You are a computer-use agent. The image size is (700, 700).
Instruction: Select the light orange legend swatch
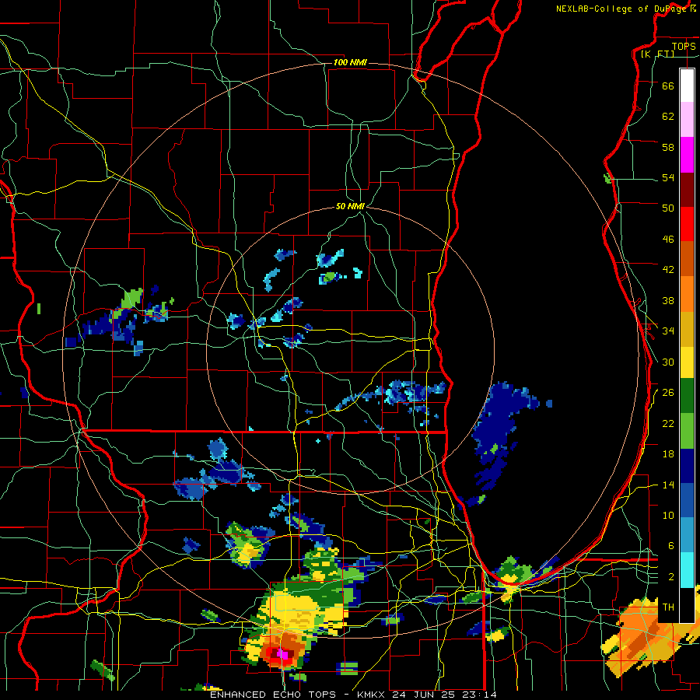coord(687,294)
